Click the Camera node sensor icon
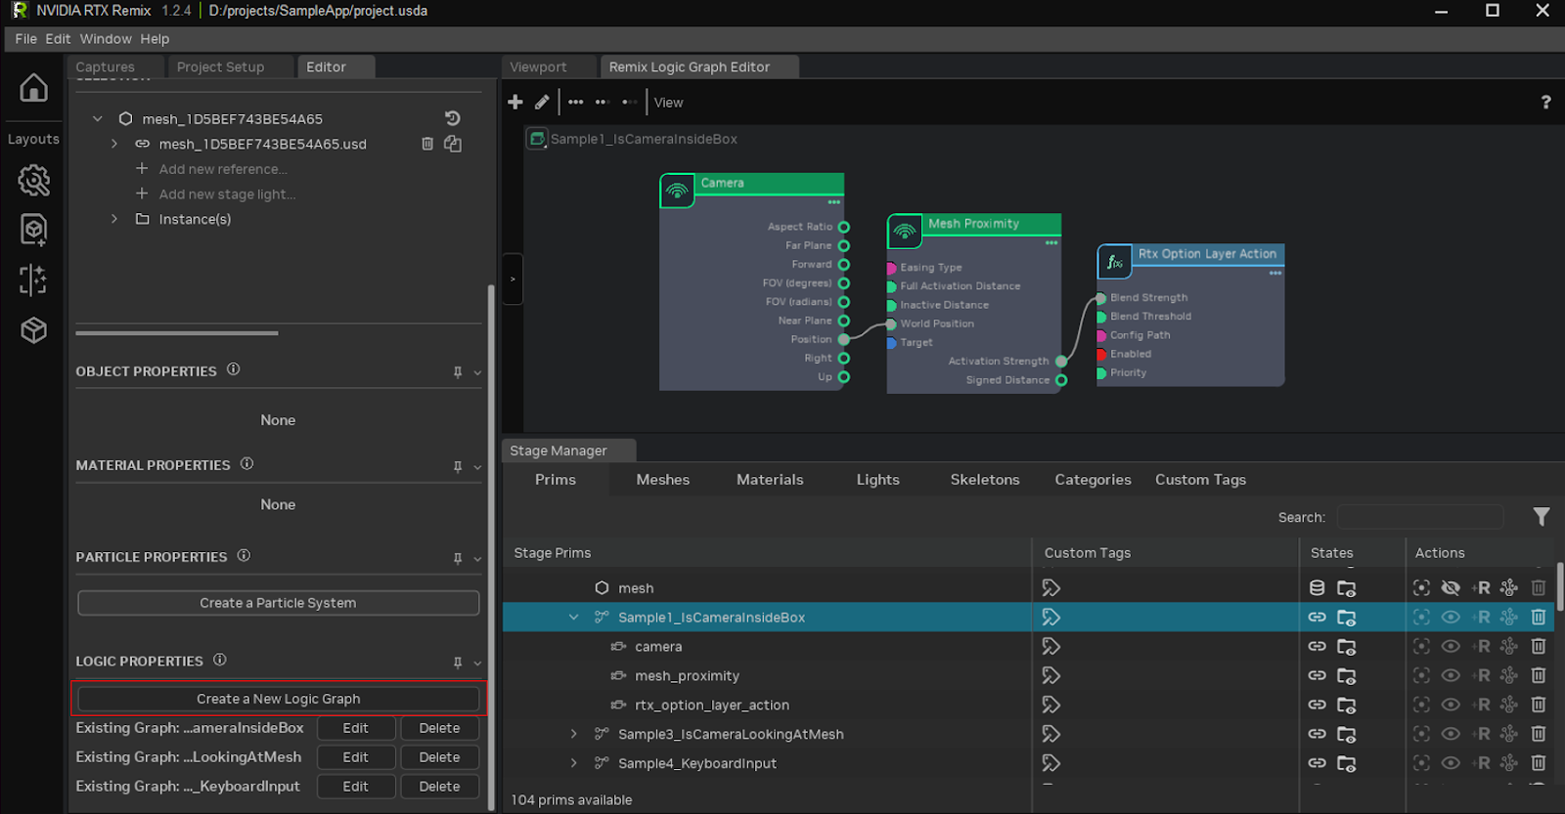 click(677, 191)
